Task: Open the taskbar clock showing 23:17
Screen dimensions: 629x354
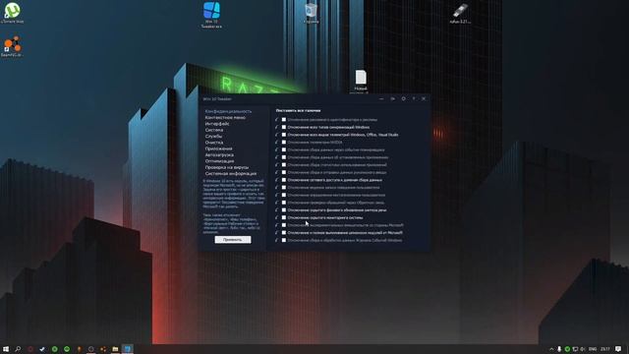Action: (605, 349)
